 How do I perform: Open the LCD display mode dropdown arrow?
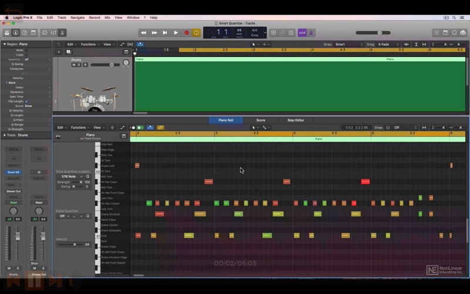point(265,33)
